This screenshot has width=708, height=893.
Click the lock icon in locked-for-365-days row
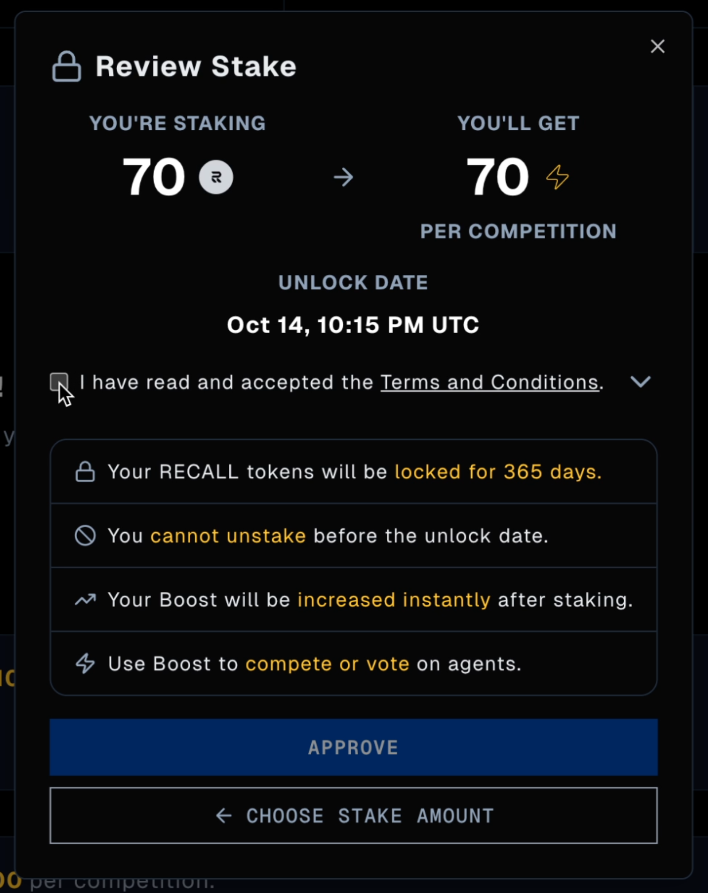(85, 472)
